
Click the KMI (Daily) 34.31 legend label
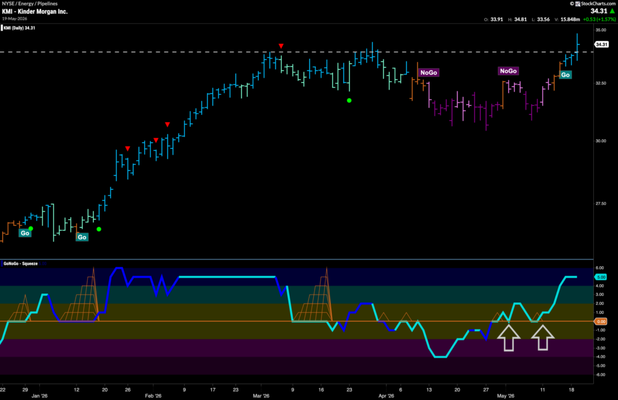click(19, 28)
